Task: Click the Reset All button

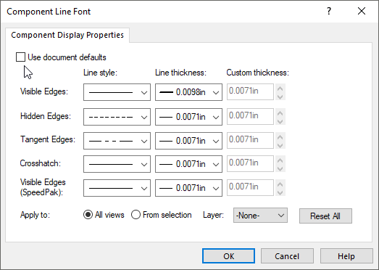Action: 325,216
